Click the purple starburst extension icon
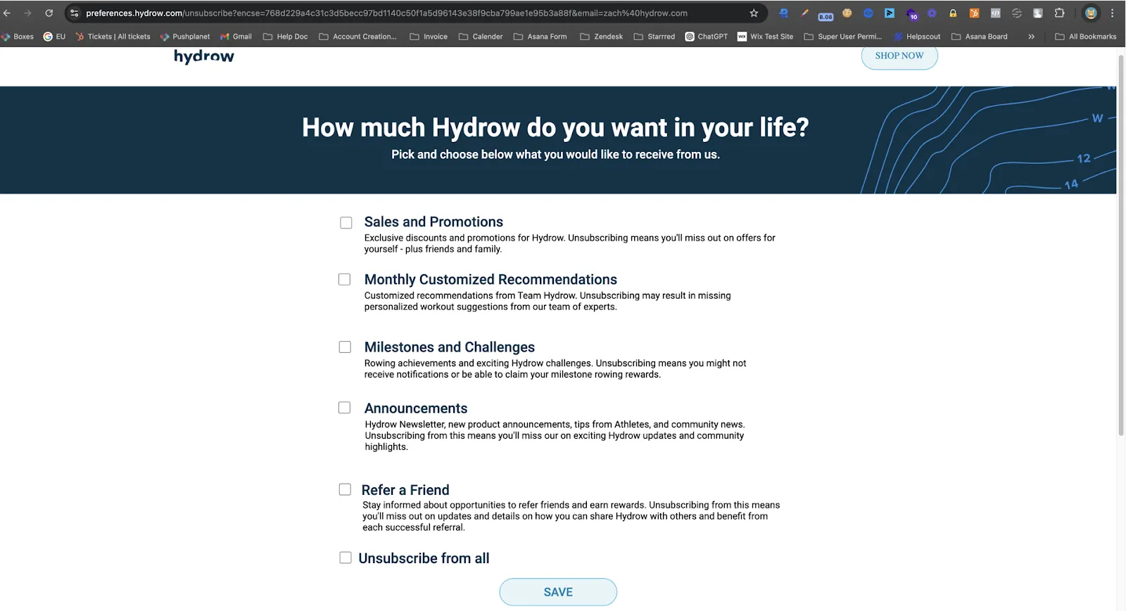Image resolution: width=1126 pixels, height=611 pixels. 932,13
